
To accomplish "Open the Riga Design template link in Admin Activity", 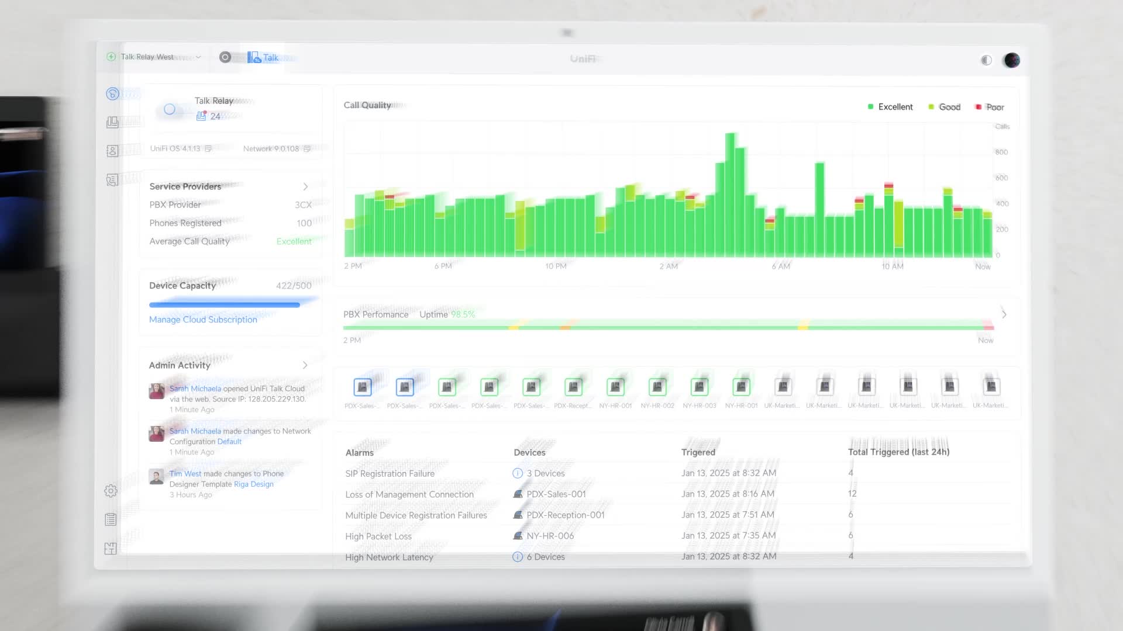I will pyautogui.click(x=253, y=484).
